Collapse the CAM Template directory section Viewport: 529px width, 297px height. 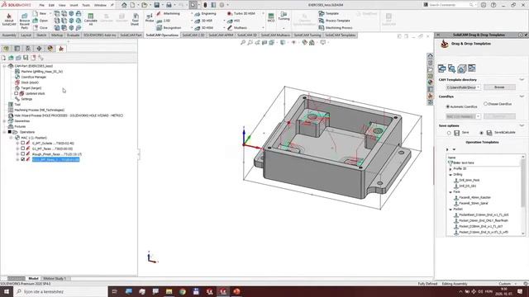click(x=522, y=80)
